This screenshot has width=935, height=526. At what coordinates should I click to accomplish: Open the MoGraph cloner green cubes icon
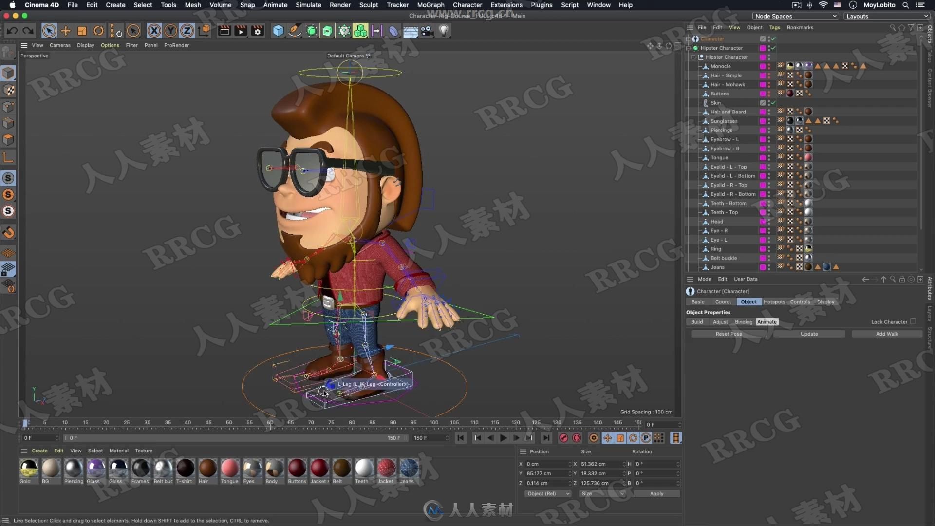click(360, 31)
